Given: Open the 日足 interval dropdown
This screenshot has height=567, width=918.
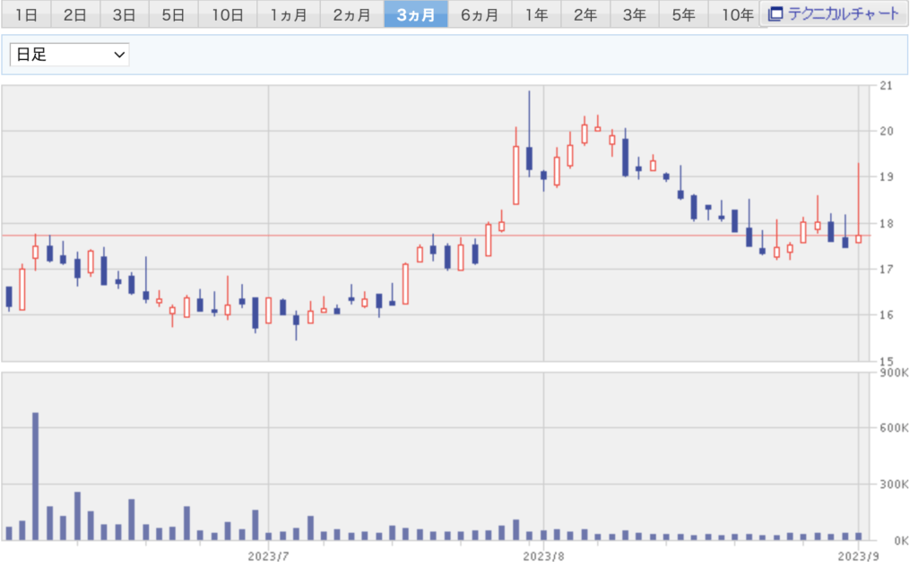Looking at the screenshot, I should pos(70,55).
